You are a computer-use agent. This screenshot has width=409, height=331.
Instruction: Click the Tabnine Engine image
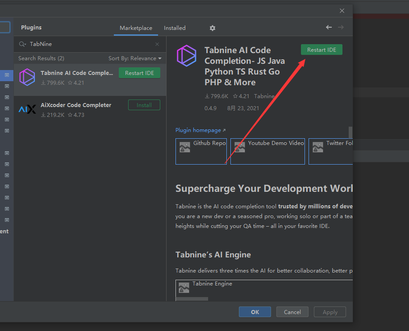[264, 290]
